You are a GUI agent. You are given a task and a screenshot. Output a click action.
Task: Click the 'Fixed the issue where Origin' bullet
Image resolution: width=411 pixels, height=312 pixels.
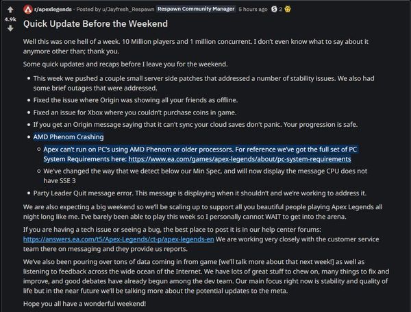pos(136,100)
